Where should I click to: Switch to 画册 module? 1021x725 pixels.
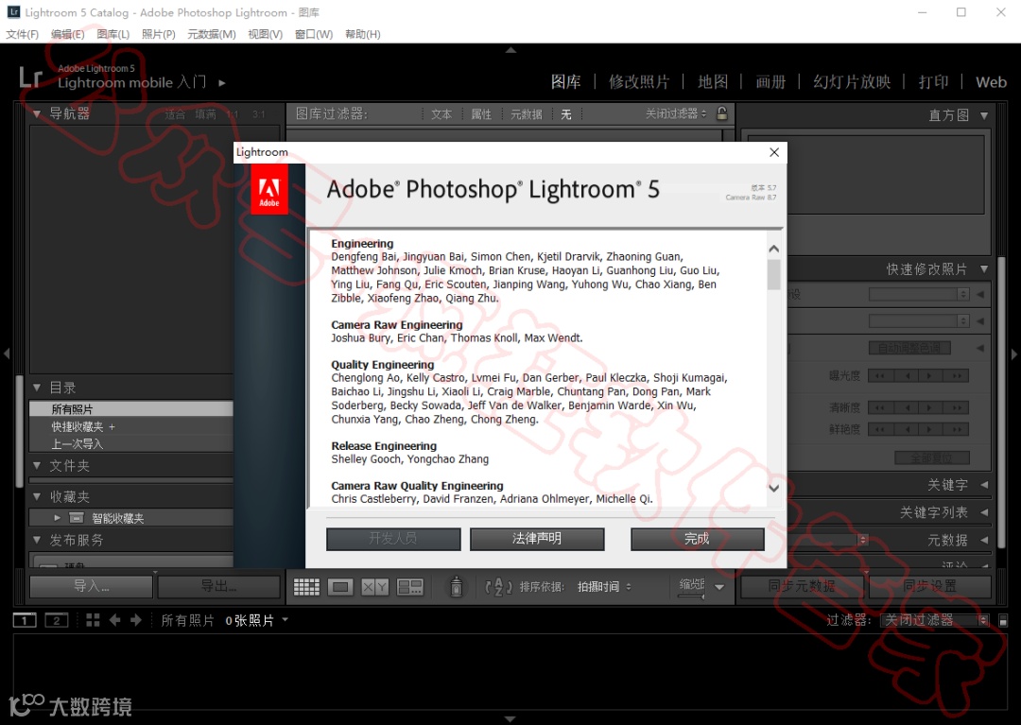pos(770,82)
